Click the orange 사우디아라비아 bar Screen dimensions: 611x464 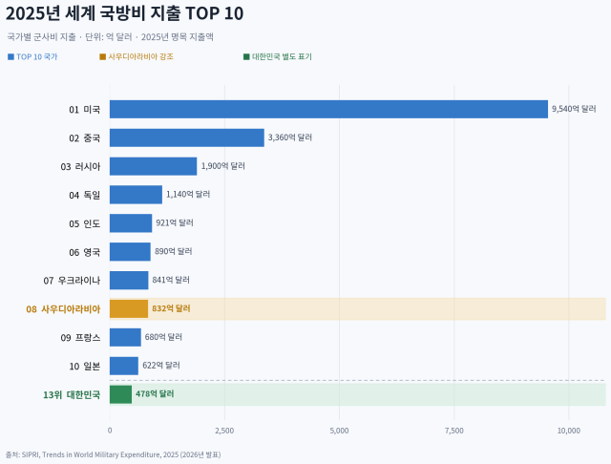tap(129, 308)
